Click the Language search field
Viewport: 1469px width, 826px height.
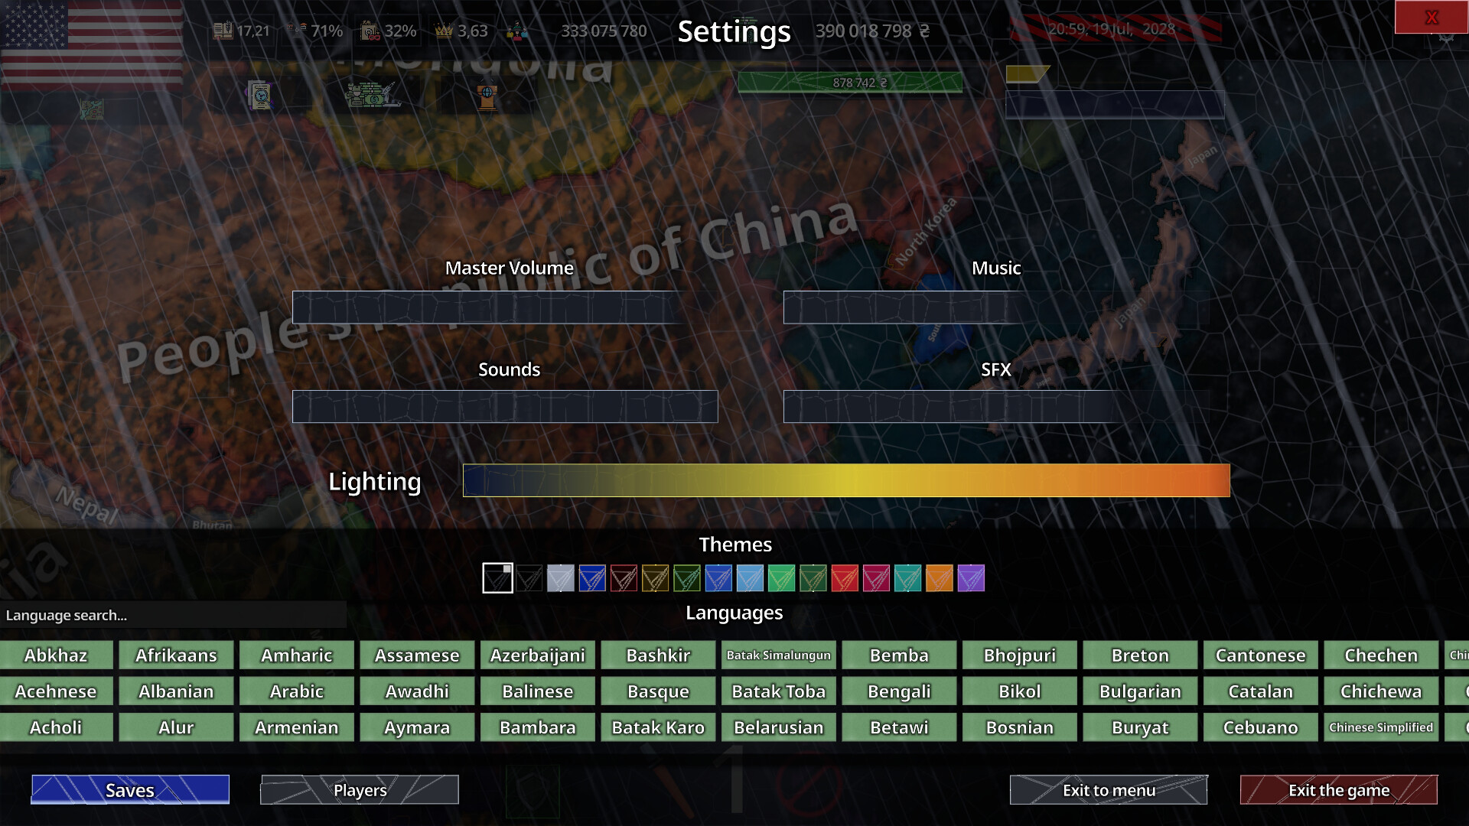tap(173, 615)
